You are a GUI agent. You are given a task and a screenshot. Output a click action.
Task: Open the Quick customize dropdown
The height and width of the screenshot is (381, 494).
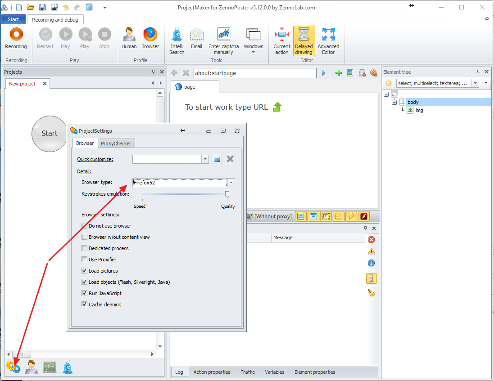click(205, 159)
